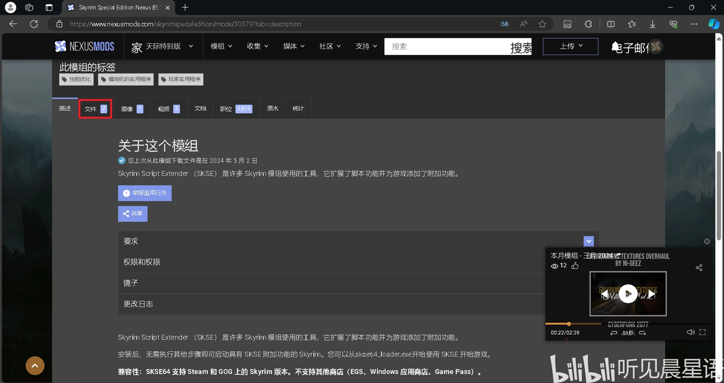Switch to the 图像 tab
The width and height of the screenshot is (724, 383).
tap(132, 108)
